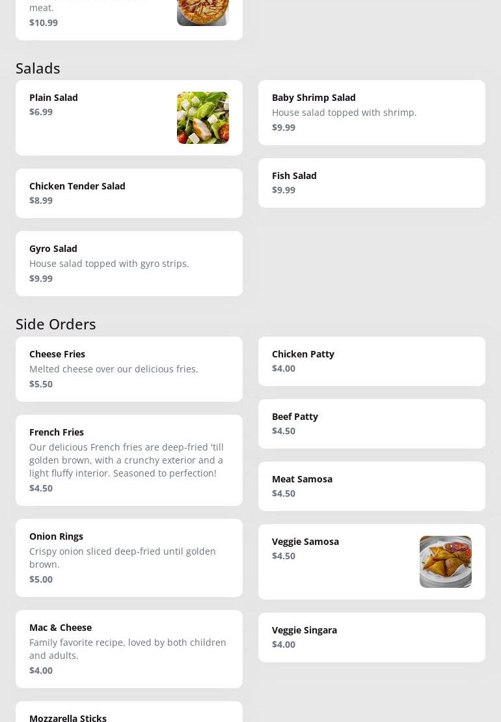Click the Veggie Samosa food image
Screen dimensions: 501x722
click(x=445, y=562)
